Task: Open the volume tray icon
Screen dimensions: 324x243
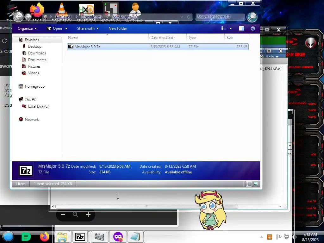Action: 294,237
